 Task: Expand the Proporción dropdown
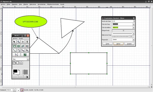click(134, 40)
